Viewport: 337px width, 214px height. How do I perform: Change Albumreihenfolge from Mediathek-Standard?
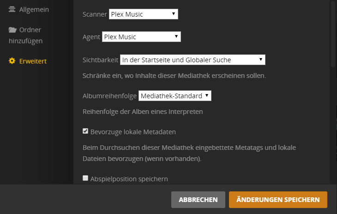175,96
